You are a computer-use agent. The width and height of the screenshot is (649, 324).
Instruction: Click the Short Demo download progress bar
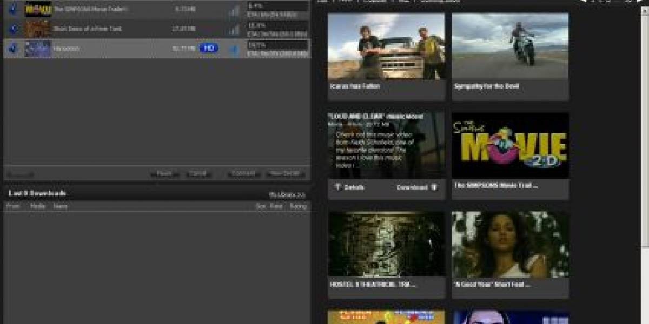(277, 25)
